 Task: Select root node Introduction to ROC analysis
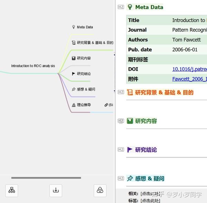(33, 66)
